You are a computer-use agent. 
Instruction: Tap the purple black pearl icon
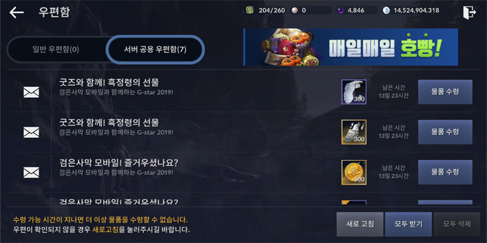[340, 10]
